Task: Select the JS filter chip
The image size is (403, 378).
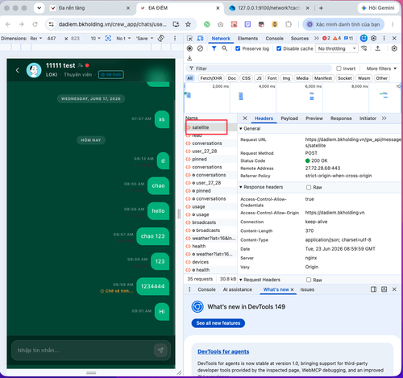Action: coord(259,78)
